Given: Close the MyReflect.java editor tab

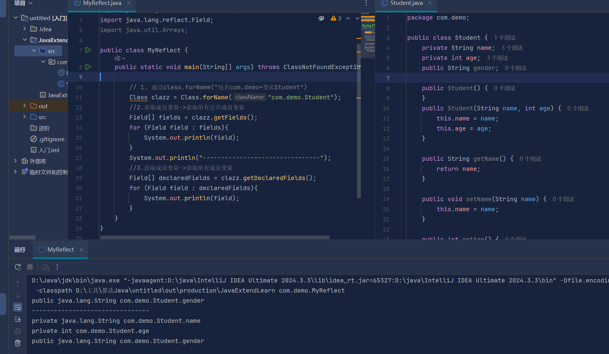Looking at the screenshot, I should point(129,3).
